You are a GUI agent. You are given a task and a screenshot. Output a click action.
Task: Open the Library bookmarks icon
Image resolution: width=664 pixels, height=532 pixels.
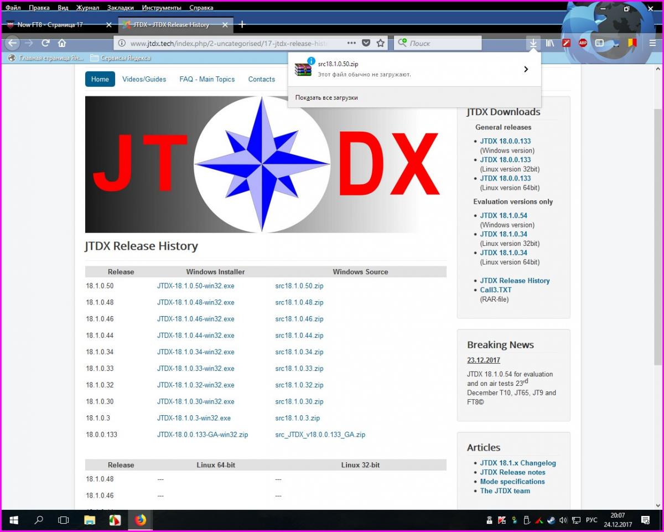550,43
